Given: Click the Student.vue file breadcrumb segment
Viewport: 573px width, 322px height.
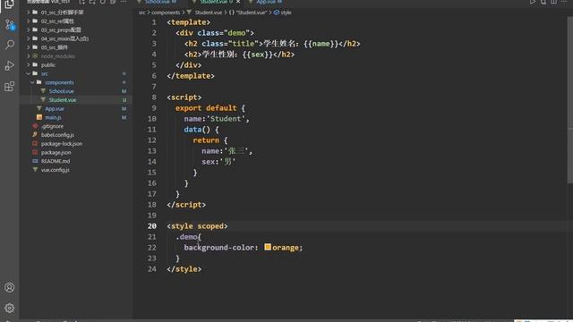Looking at the screenshot, I should (x=209, y=13).
